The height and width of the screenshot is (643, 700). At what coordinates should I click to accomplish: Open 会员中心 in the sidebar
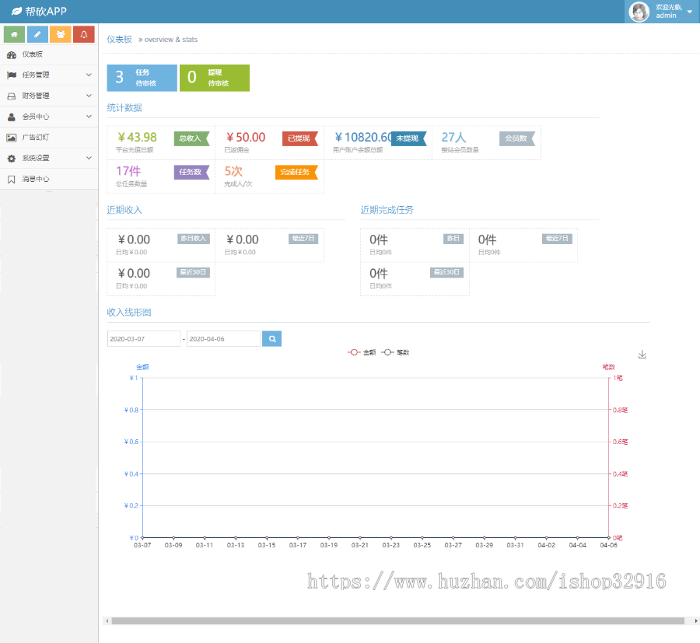[49, 117]
